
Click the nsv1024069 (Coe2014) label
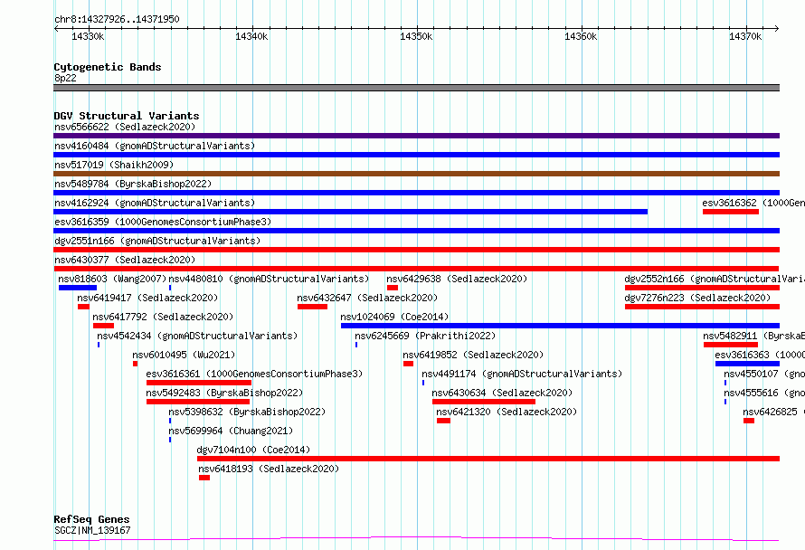click(x=394, y=317)
